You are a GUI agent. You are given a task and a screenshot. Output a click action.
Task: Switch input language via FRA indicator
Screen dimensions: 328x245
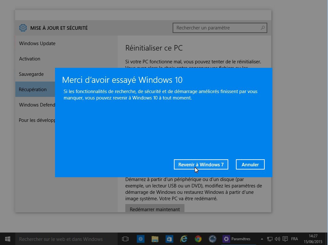pyautogui.click(x=294, y=239)
